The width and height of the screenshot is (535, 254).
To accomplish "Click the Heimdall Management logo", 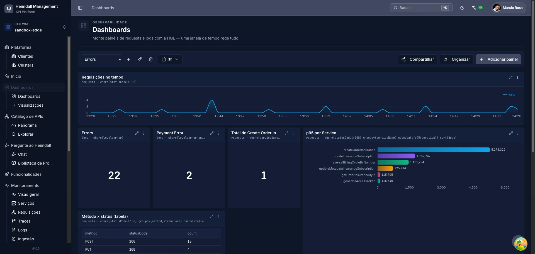I will pyautogui.click(x=9, y=9).
